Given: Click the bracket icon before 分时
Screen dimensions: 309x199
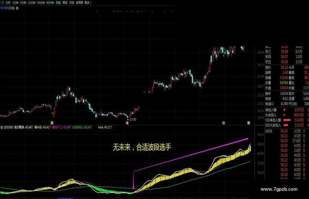Looking at the screenshot, I should (x=2, y=3).
